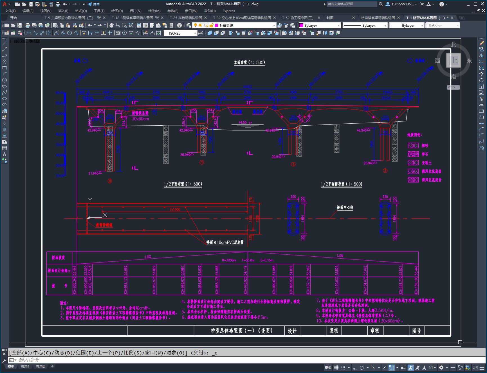This screenshot has width=487, height=373.
Task: Open Layer Properties Manager icon
Action: [189, 25]
